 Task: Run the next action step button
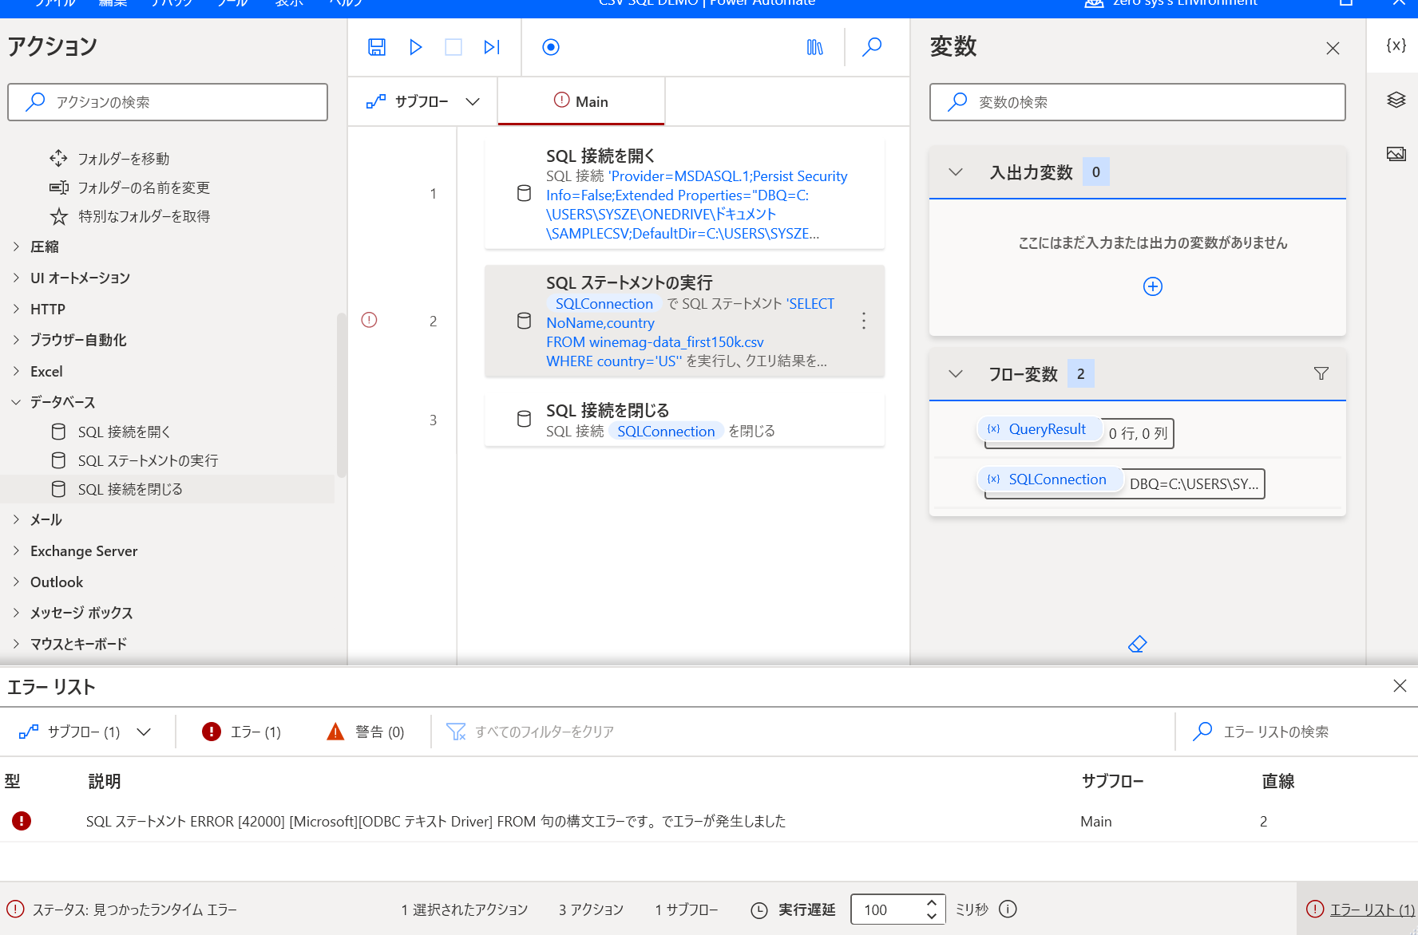coord(492,47)
